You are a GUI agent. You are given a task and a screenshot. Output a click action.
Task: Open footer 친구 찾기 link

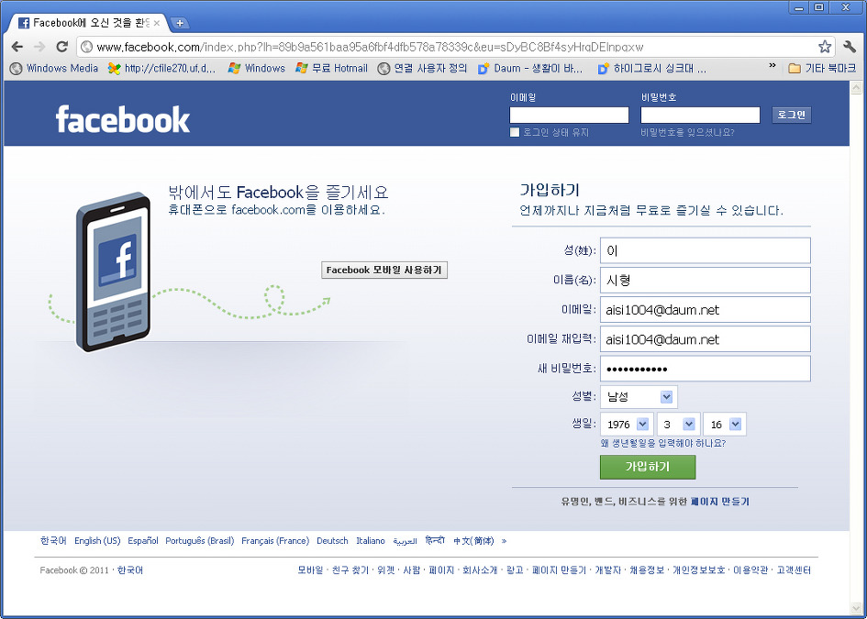(x=350, y=569)
